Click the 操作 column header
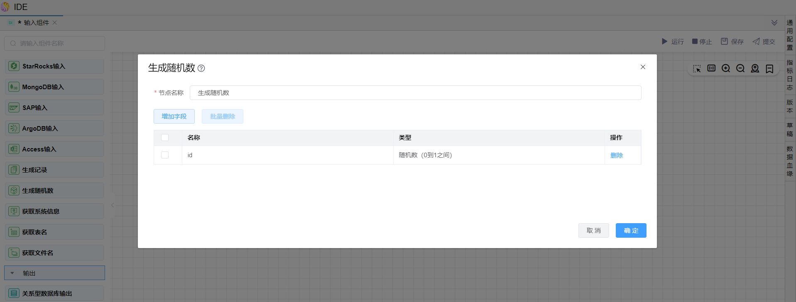This screenshot has height=302, width=796. pyautogui.click(x=623, y=138)
